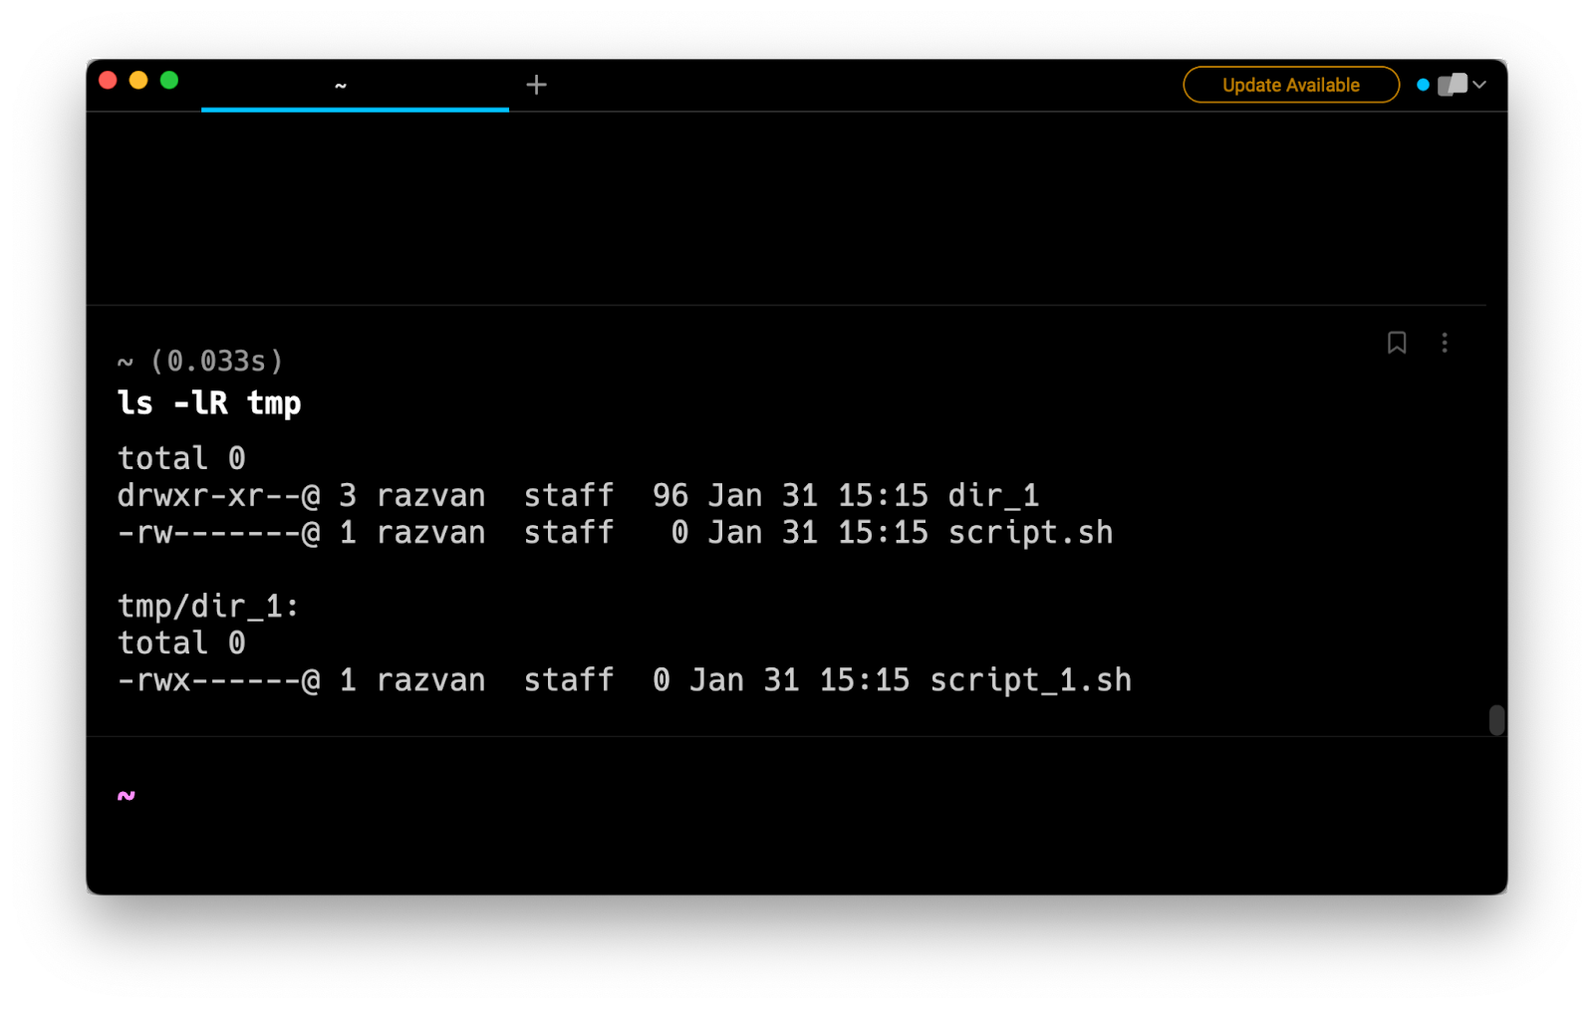Bookmark the ls -lR tmp block
This screenshot has width=1594, height=1009.
click(x=1397, y=343)
